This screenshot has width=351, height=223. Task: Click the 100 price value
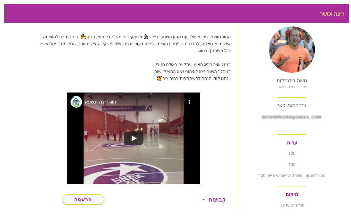[x=292, y=164]
